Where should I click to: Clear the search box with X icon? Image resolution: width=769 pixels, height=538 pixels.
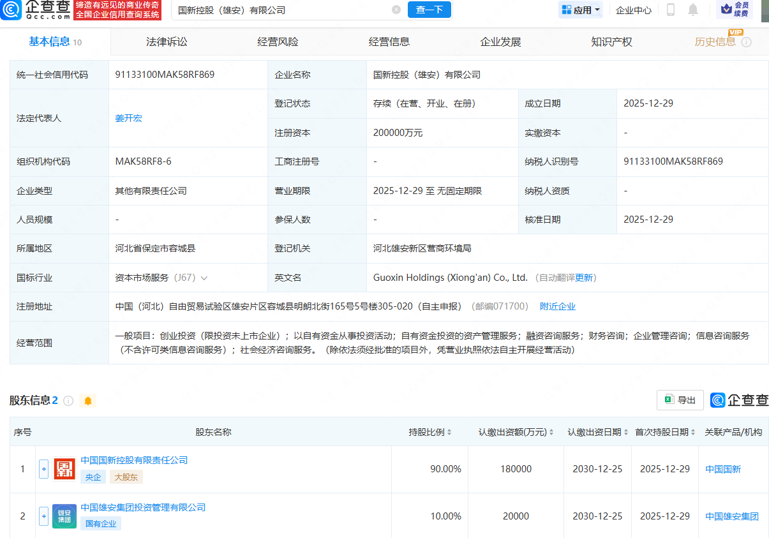pyautogui.click(x=396, y=10)
